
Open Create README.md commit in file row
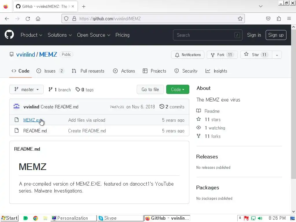[87, 131]
